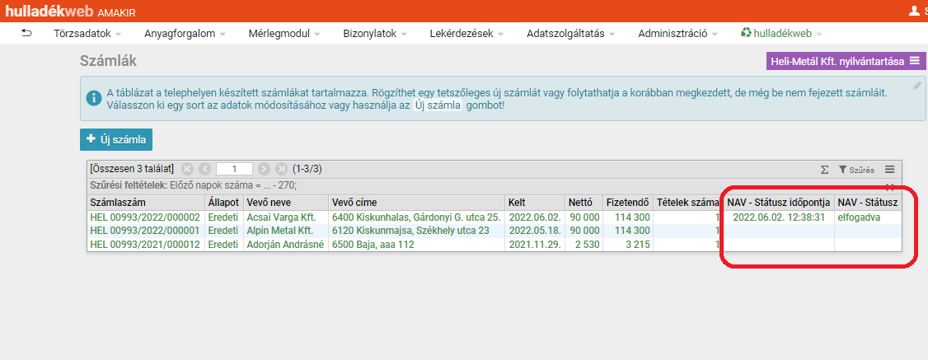This screenshot has height=360, width=928.
Task: Sort by Nettó column header
Action: coord(584,202)
